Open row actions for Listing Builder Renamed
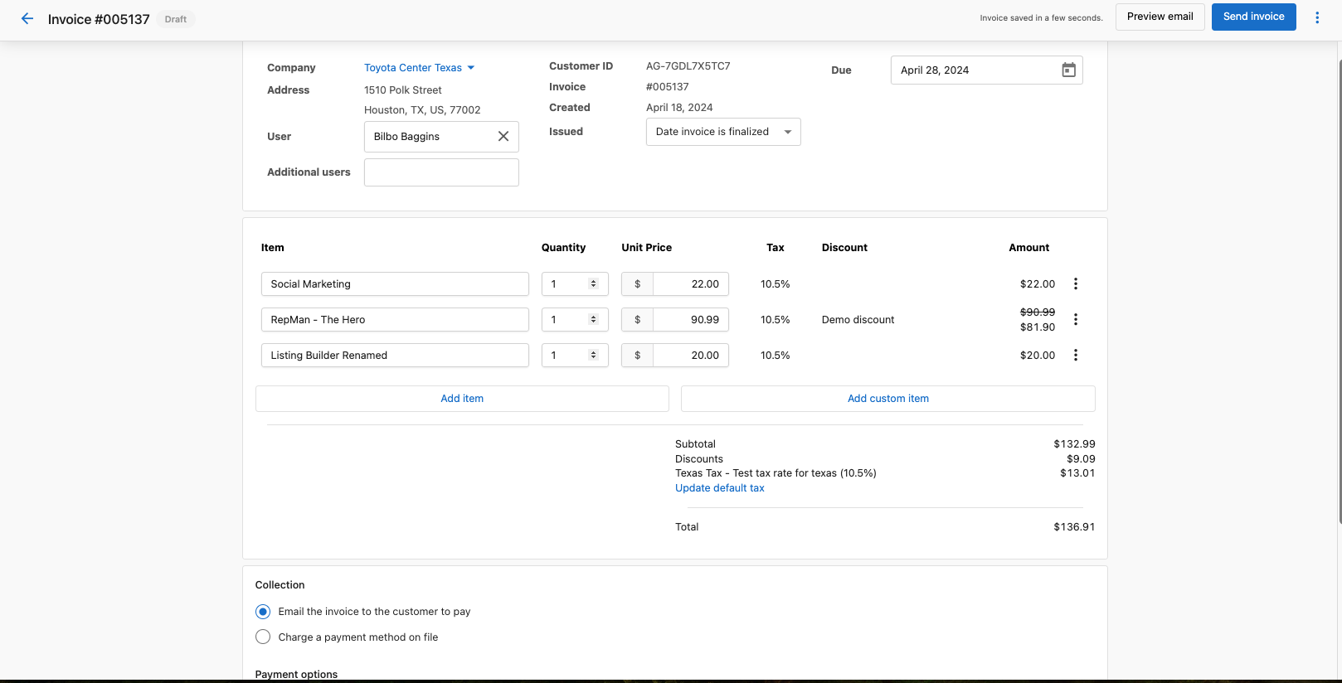 pos(1076,355)
